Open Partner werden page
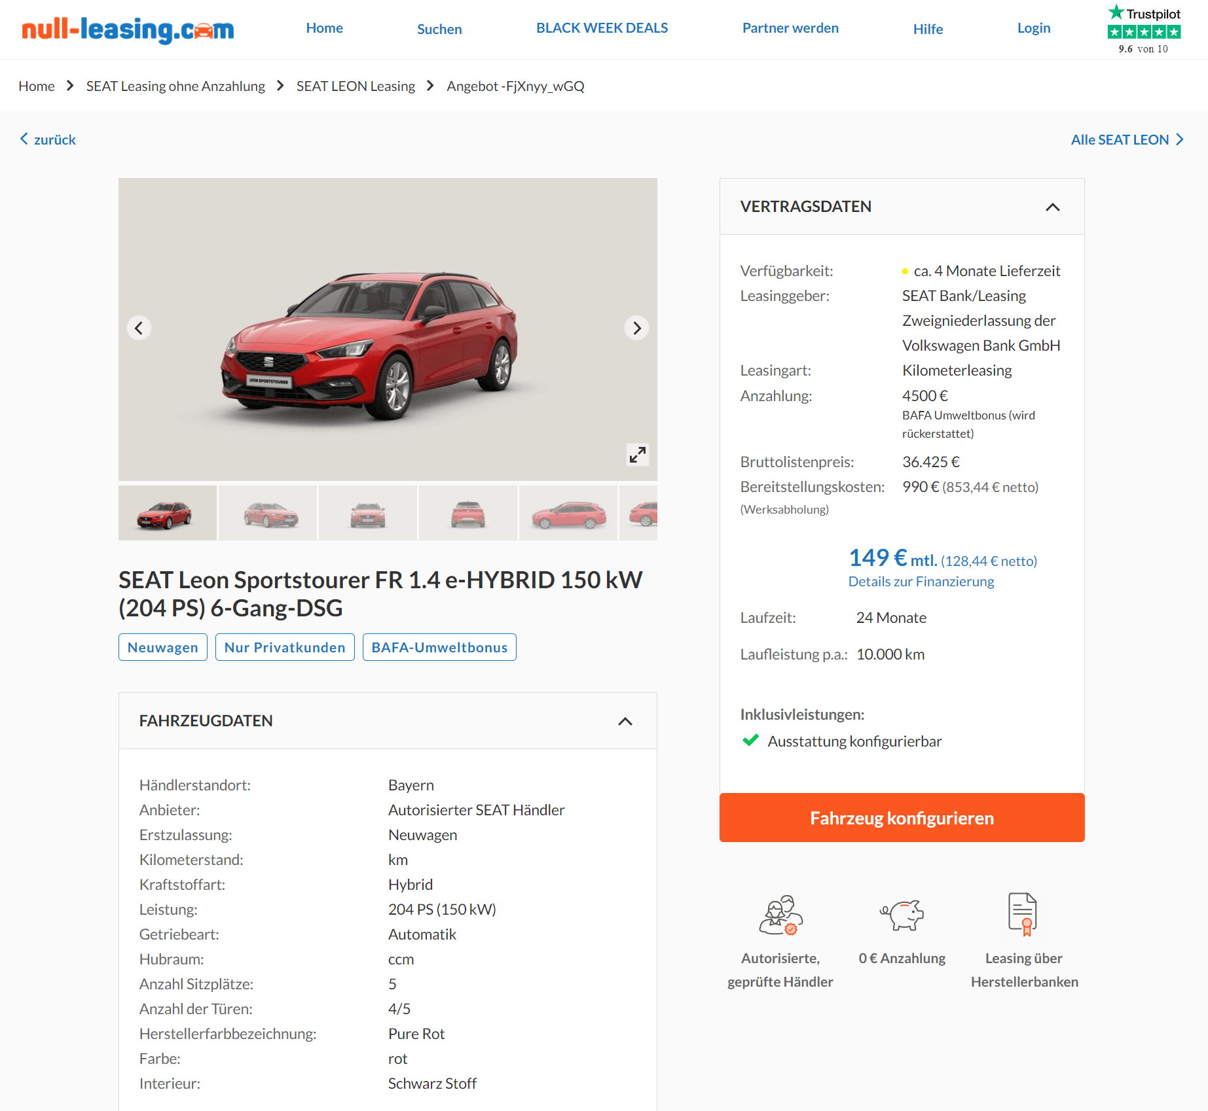The image size is (1208, 1111). [790, 28]
